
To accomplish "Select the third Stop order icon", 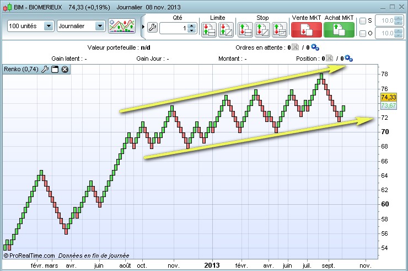I will 280,29.
